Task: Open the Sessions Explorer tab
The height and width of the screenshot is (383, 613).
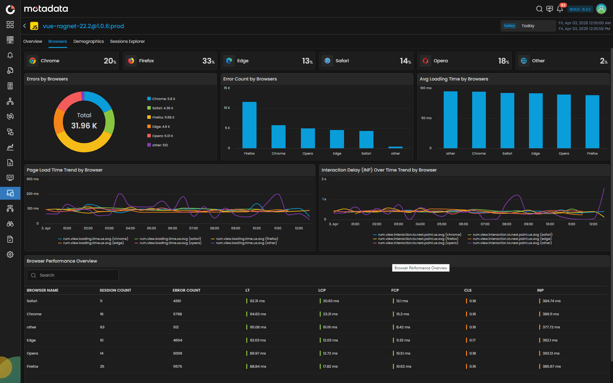Action: (127, 42)
